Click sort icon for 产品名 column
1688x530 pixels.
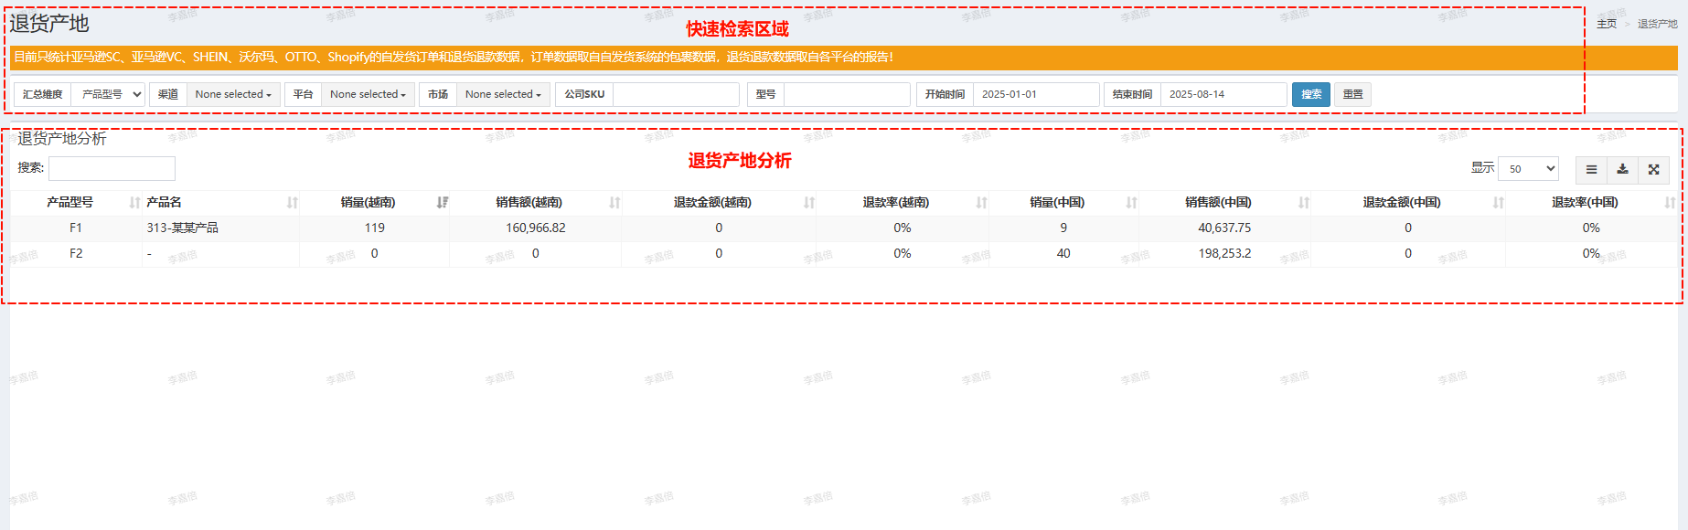tap(293, 203)
